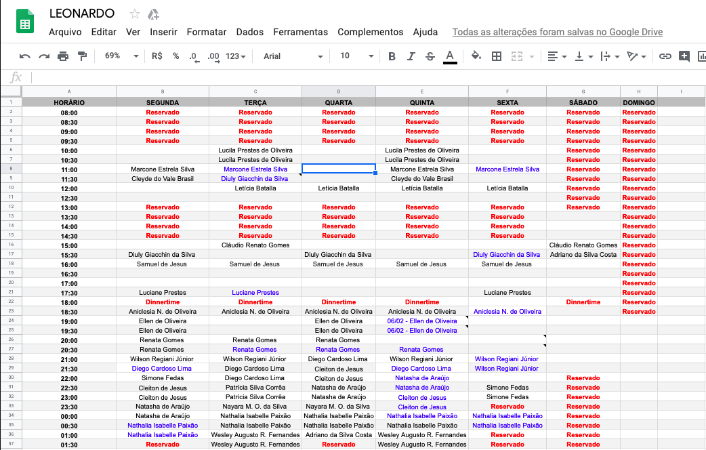Screen dimensions: 706x450
Task: Click the undo arrow icon
Action: point(25,56)
